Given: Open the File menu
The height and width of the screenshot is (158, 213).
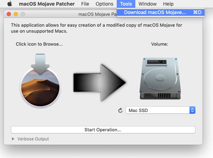Looking at the screenshot, I should click(x=85, y=4).
